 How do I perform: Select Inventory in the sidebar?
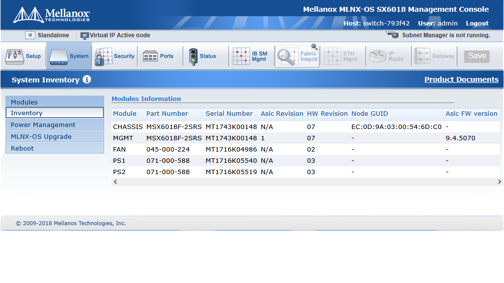coord(55,113)
